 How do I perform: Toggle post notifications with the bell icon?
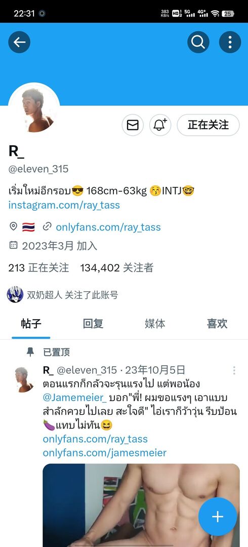point(160,125)
